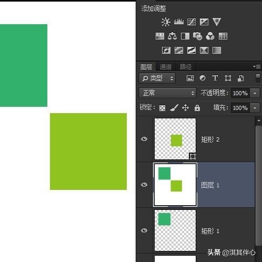Open the layers panel flyout menu

[257, 67]
